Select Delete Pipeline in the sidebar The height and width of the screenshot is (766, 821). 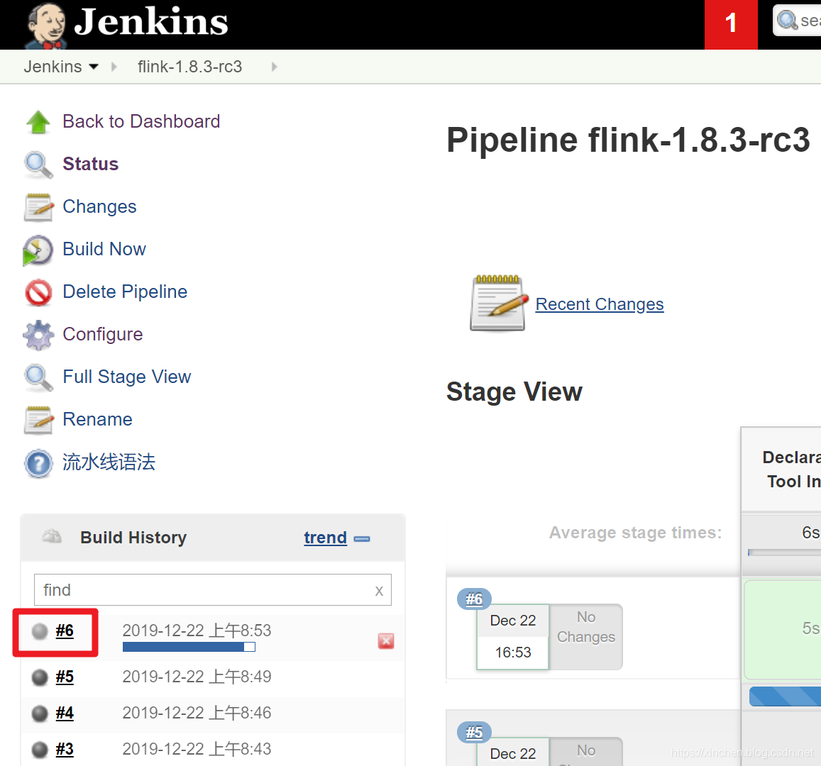(x=125, y=292)
